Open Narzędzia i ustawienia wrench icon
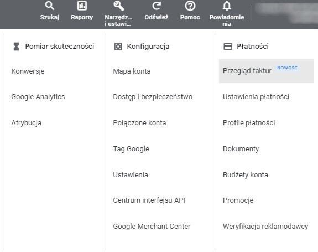 (118, 6)
